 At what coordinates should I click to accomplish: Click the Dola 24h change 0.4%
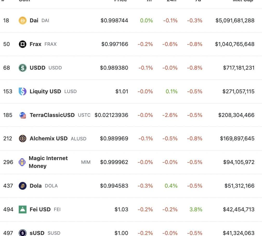[x=171, y=186]
